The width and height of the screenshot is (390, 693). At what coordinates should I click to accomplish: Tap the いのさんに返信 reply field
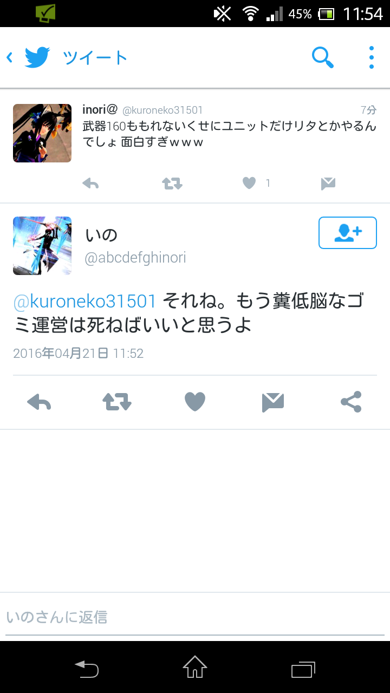tap(195, 617)
